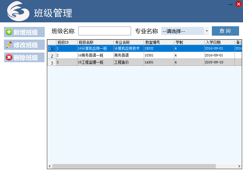Click the red X icon for 删除班级
The height and width of the screenshot is (170, 243).
tap(9, 57)
